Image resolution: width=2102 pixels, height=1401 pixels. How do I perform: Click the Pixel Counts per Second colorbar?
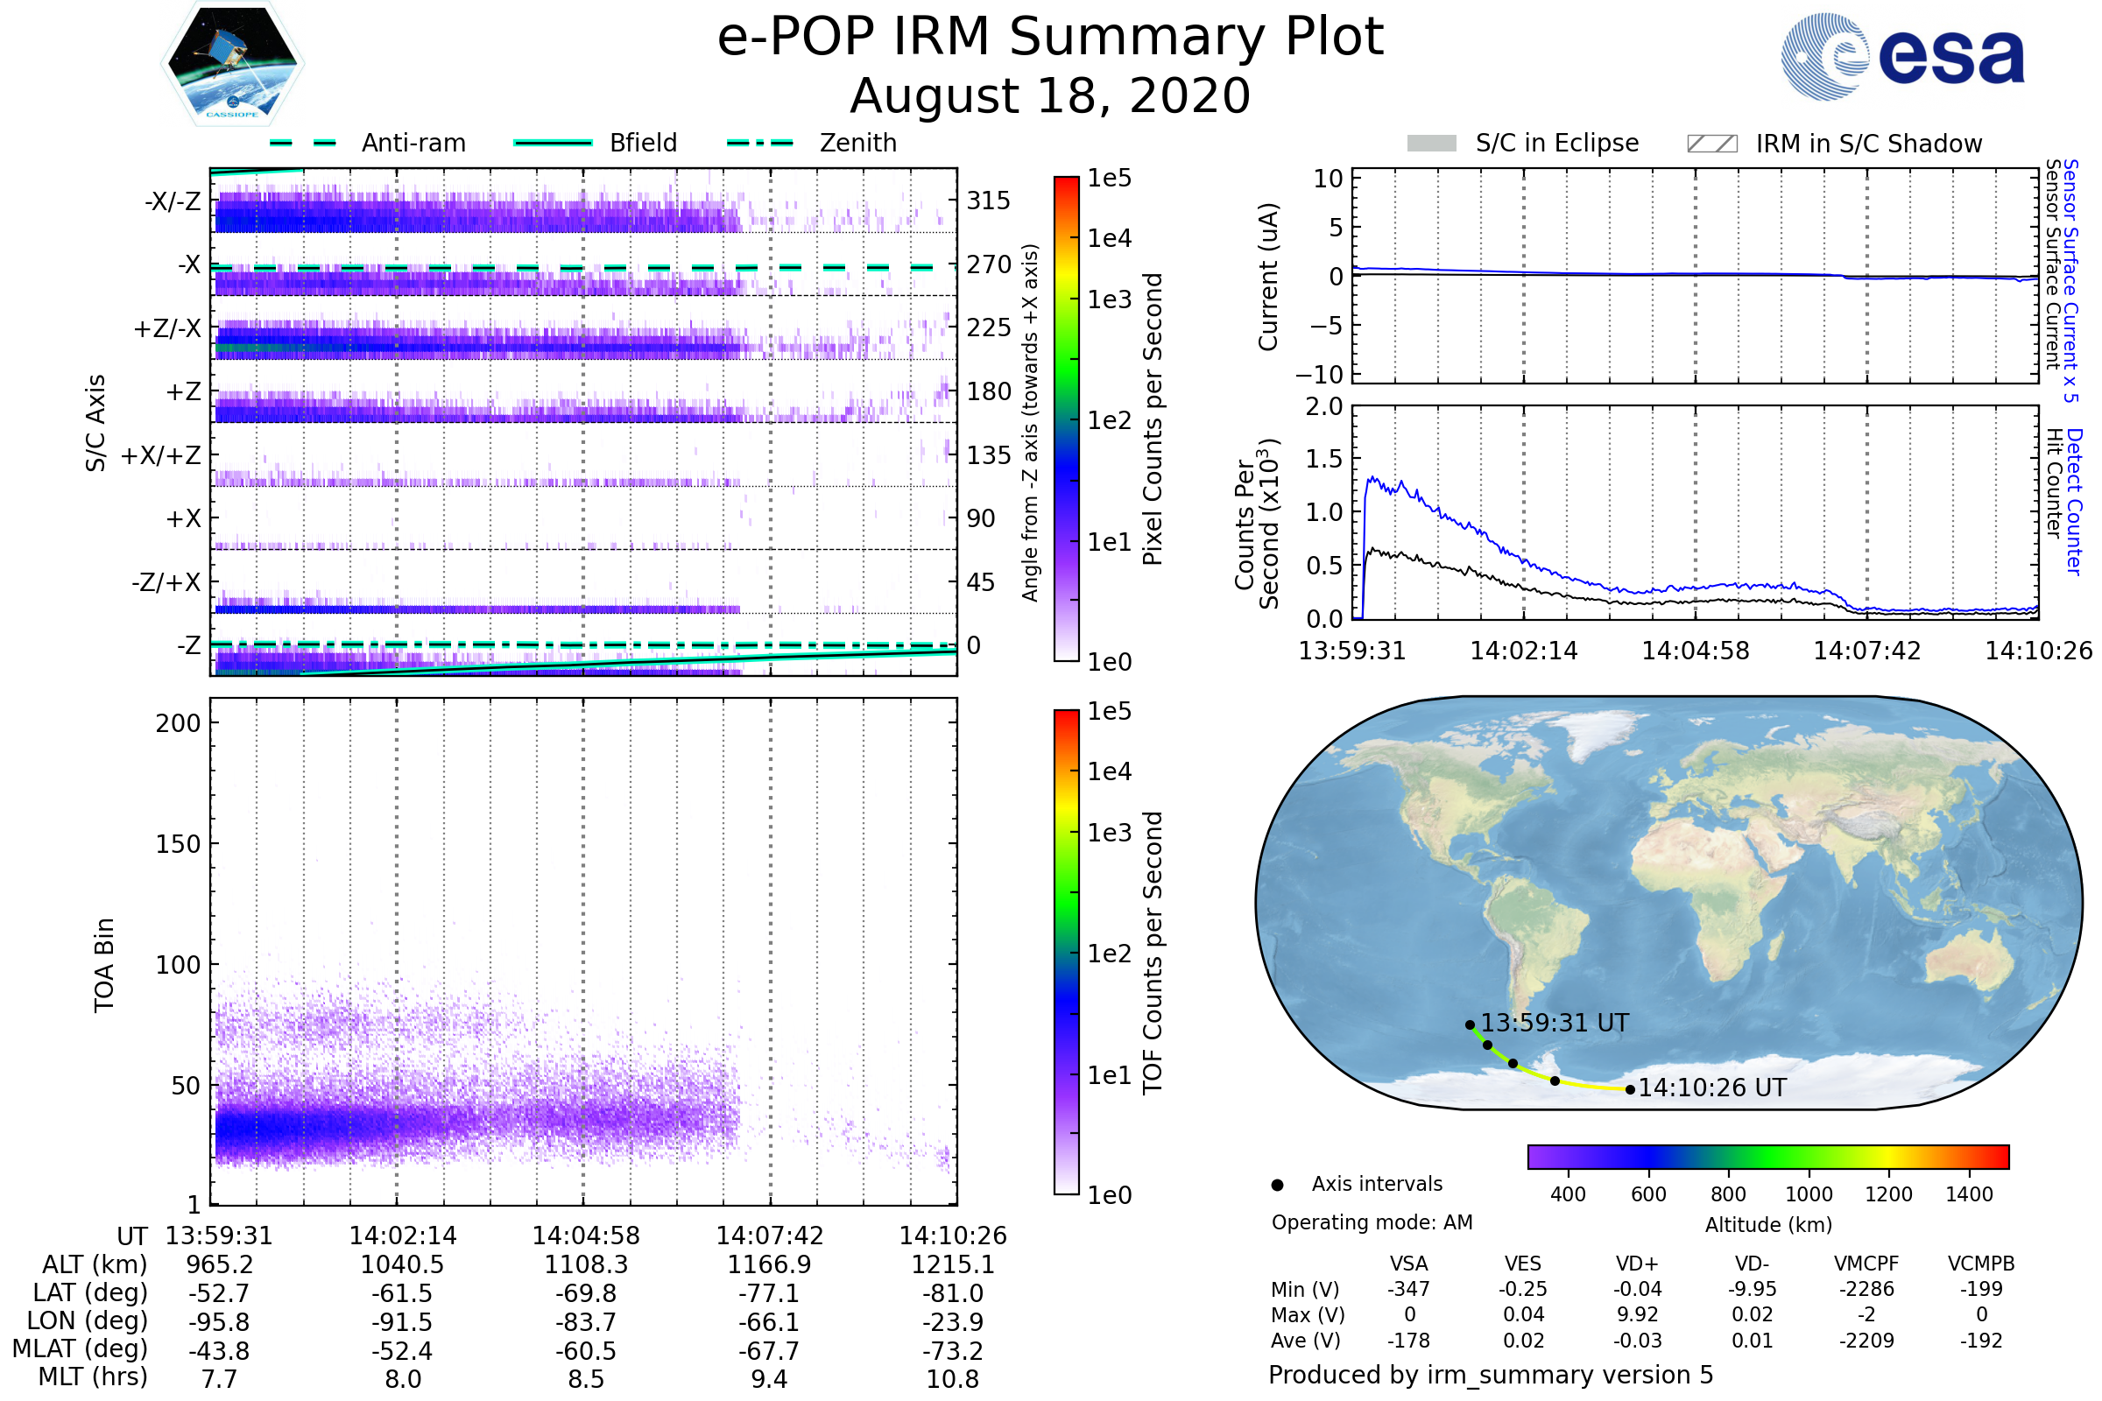click(1066, 419)
